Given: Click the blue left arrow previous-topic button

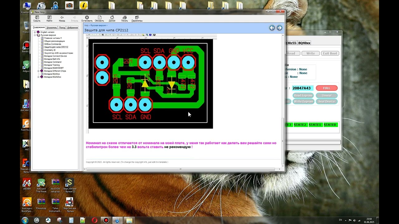Looking at the screenshot, I should pos(272,28).
